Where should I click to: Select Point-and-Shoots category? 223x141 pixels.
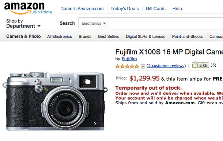[187, 36]
